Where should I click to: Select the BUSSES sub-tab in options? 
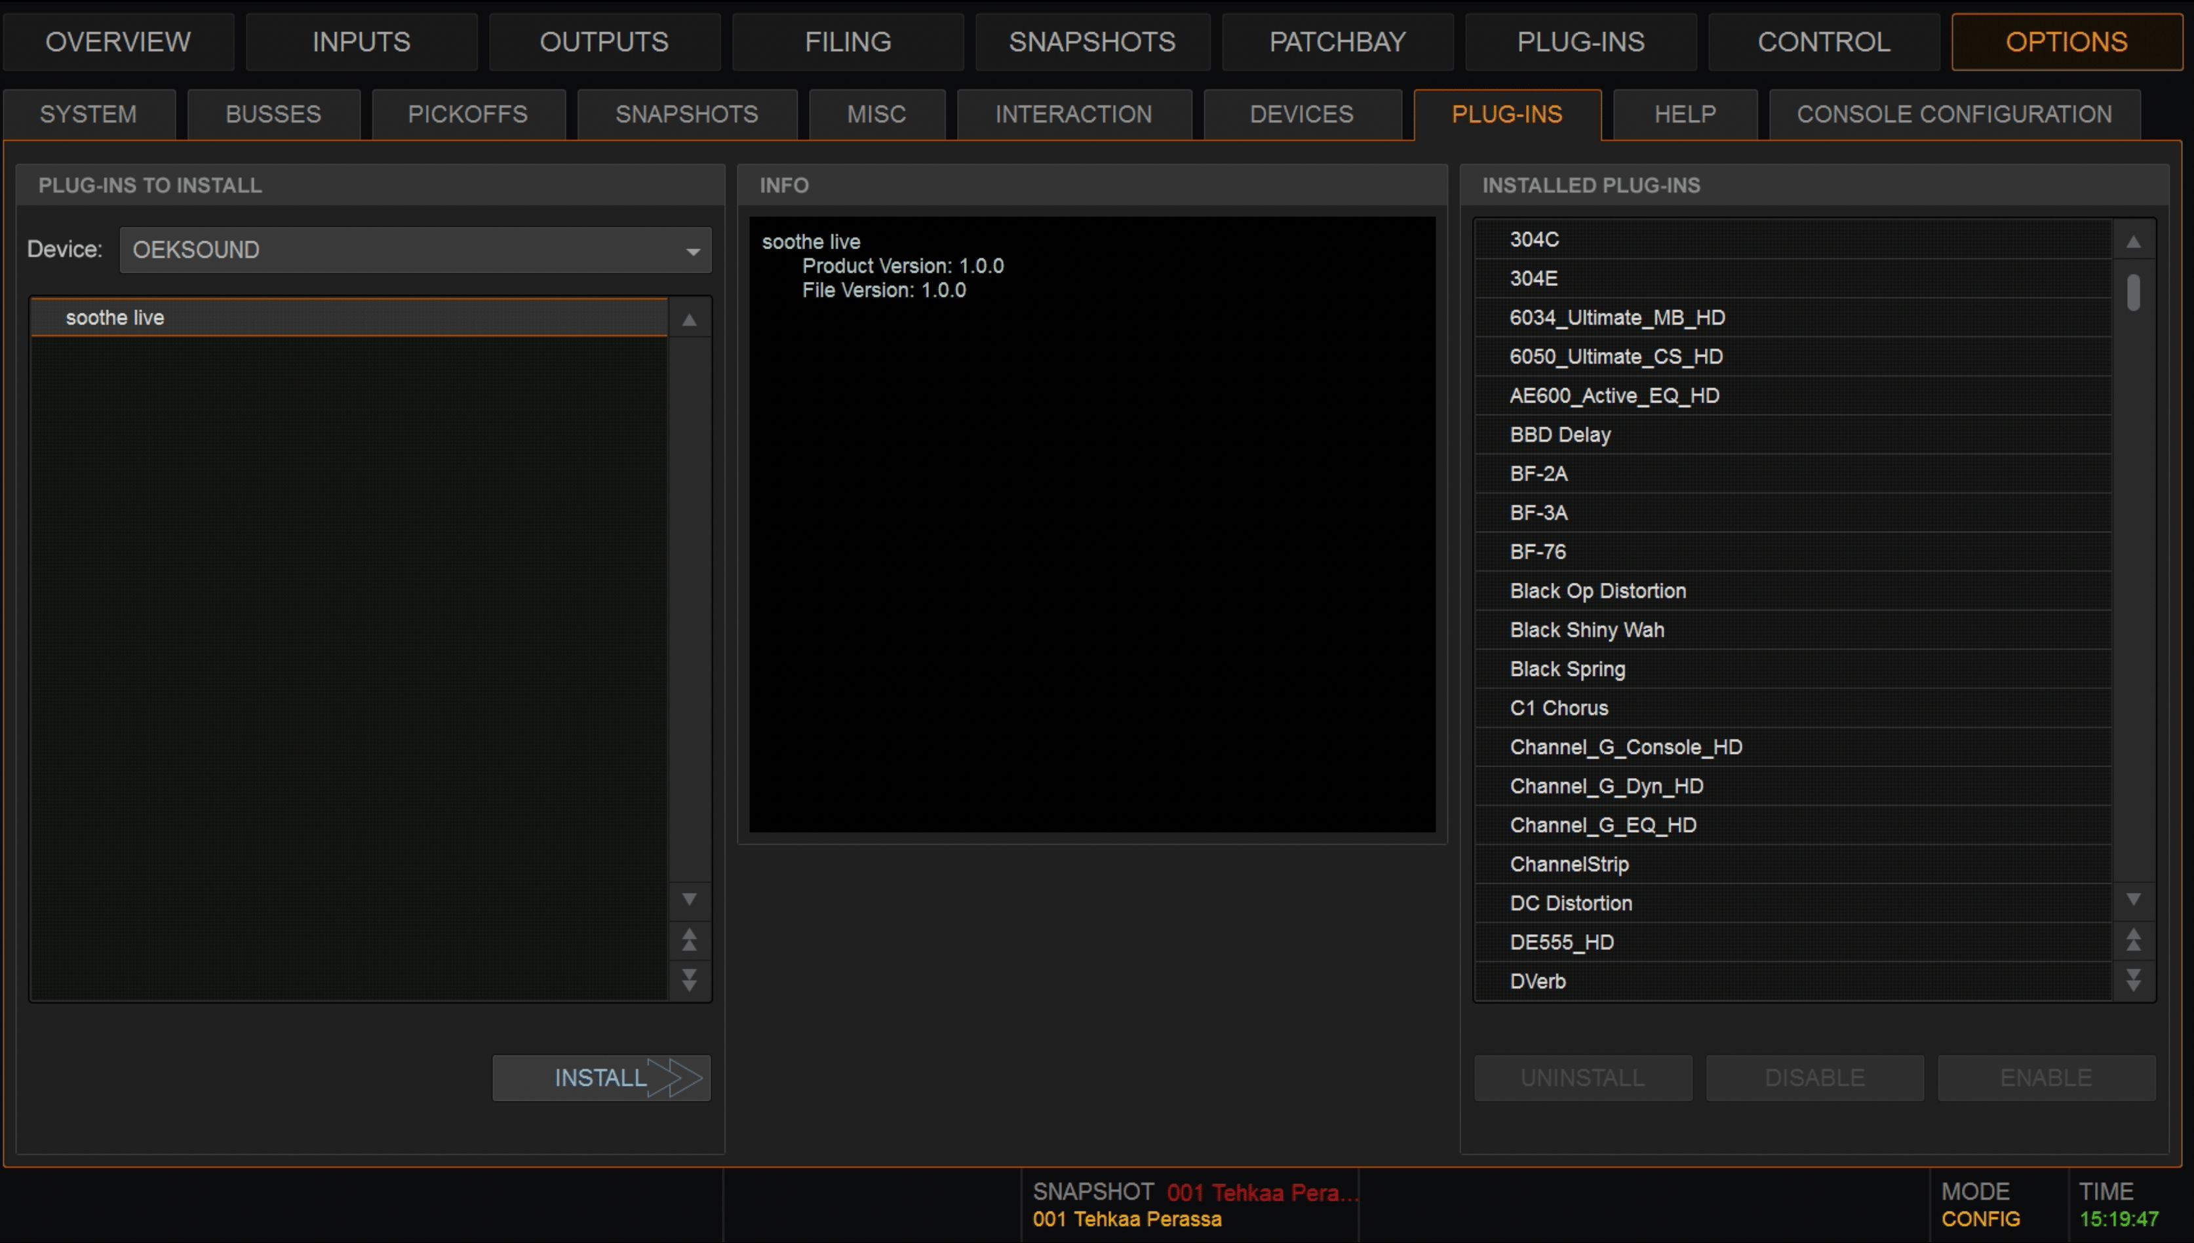click(271, 113)
